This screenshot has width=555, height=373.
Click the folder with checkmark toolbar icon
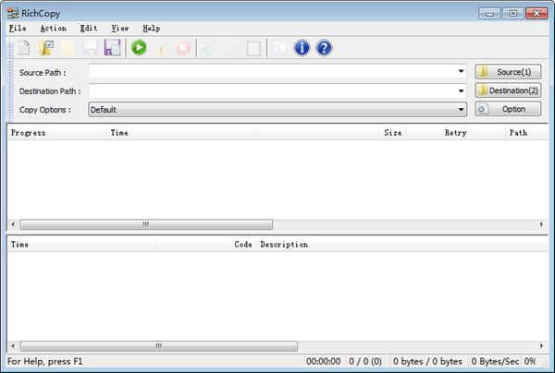tap(45, 48)
